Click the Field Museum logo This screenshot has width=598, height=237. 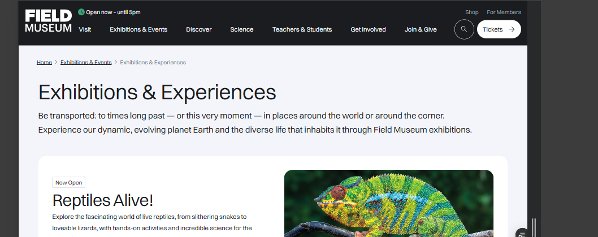click(49, 21)
